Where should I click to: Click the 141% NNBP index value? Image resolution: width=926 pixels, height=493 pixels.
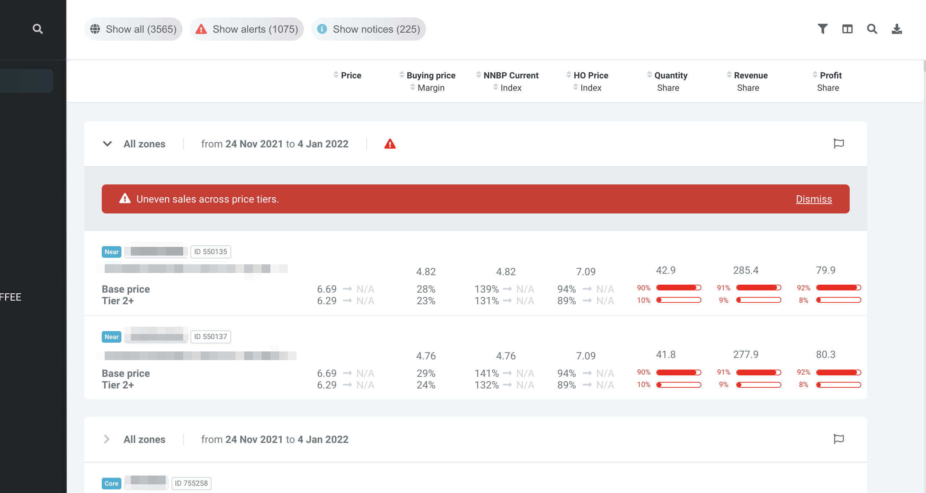tap(487, 373)
